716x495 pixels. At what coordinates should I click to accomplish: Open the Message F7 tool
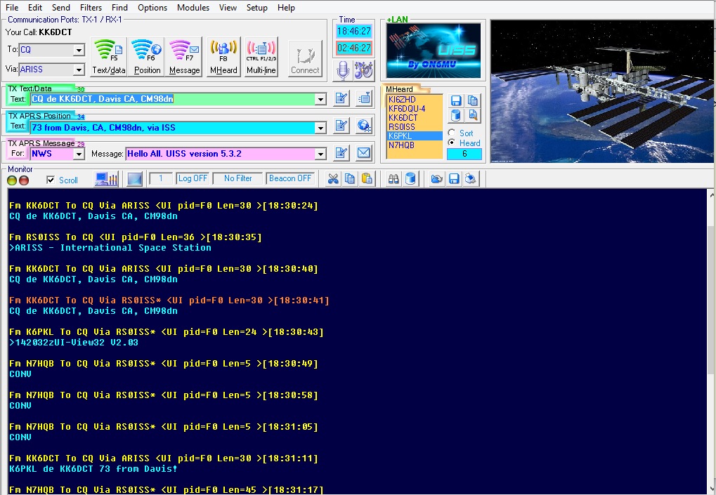coord(184,56)
